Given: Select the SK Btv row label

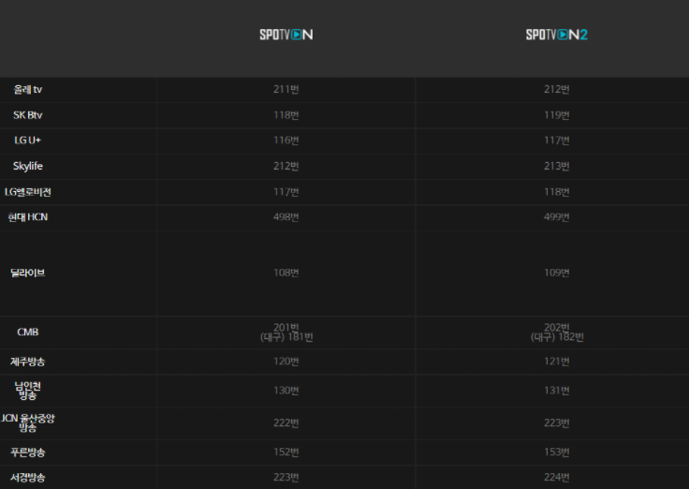Looking at the screenshot, I should pyautogui.click(x=28, y=115).
